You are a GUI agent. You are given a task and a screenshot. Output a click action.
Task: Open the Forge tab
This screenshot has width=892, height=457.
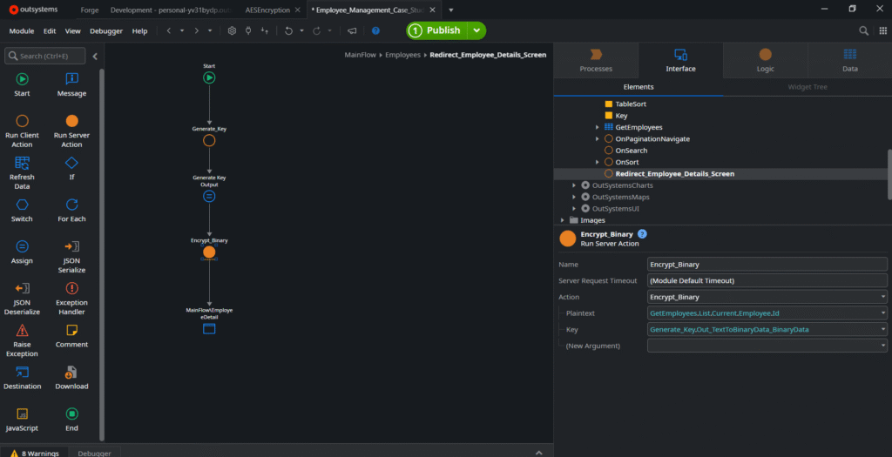(x=90, y=10)
